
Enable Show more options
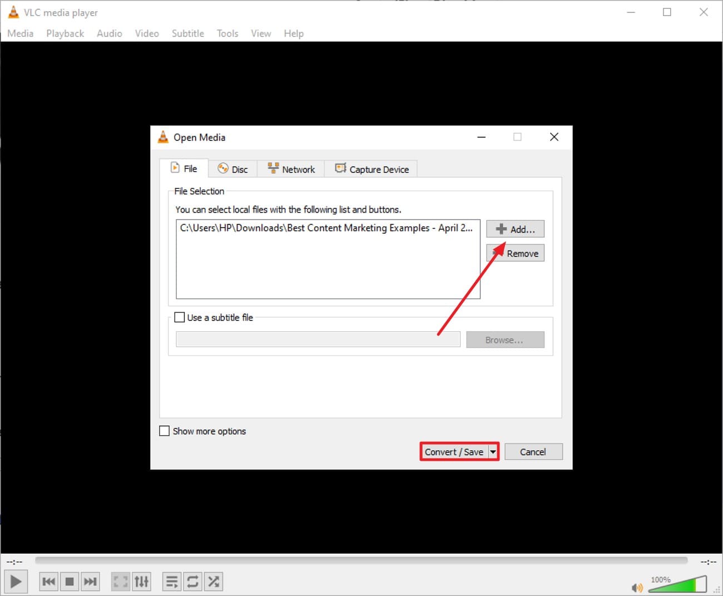[165, 430]
